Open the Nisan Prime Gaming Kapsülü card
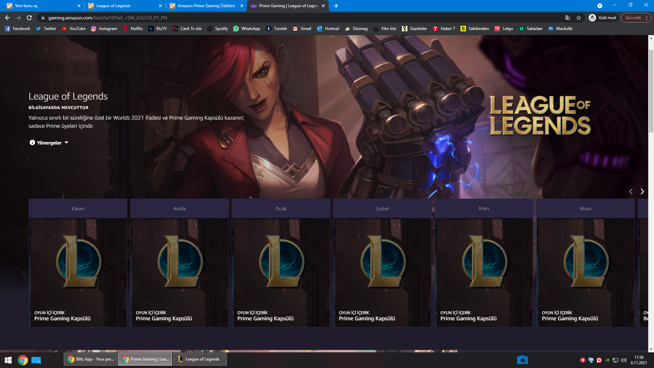Image resolution: width=654 pixels, height=368 pixels. (586, 263)
